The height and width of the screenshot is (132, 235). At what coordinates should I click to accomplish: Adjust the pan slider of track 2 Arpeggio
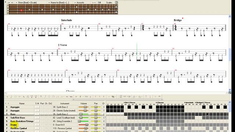pos(96,111)
